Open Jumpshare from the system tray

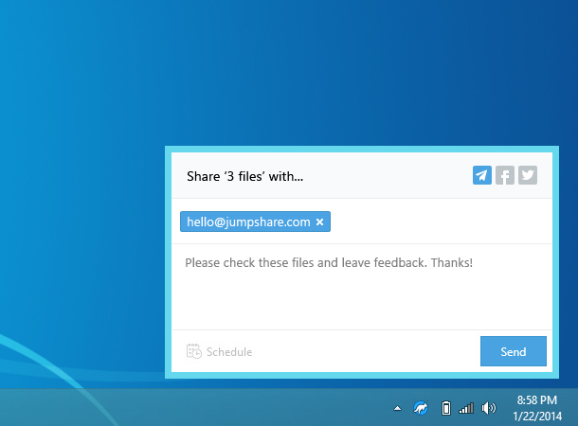point(422,408)
